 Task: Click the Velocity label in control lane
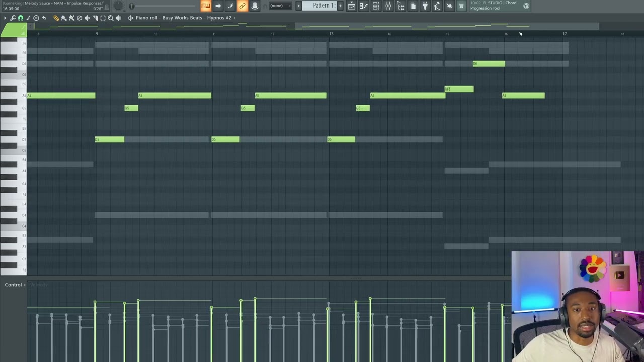[39, 285]
